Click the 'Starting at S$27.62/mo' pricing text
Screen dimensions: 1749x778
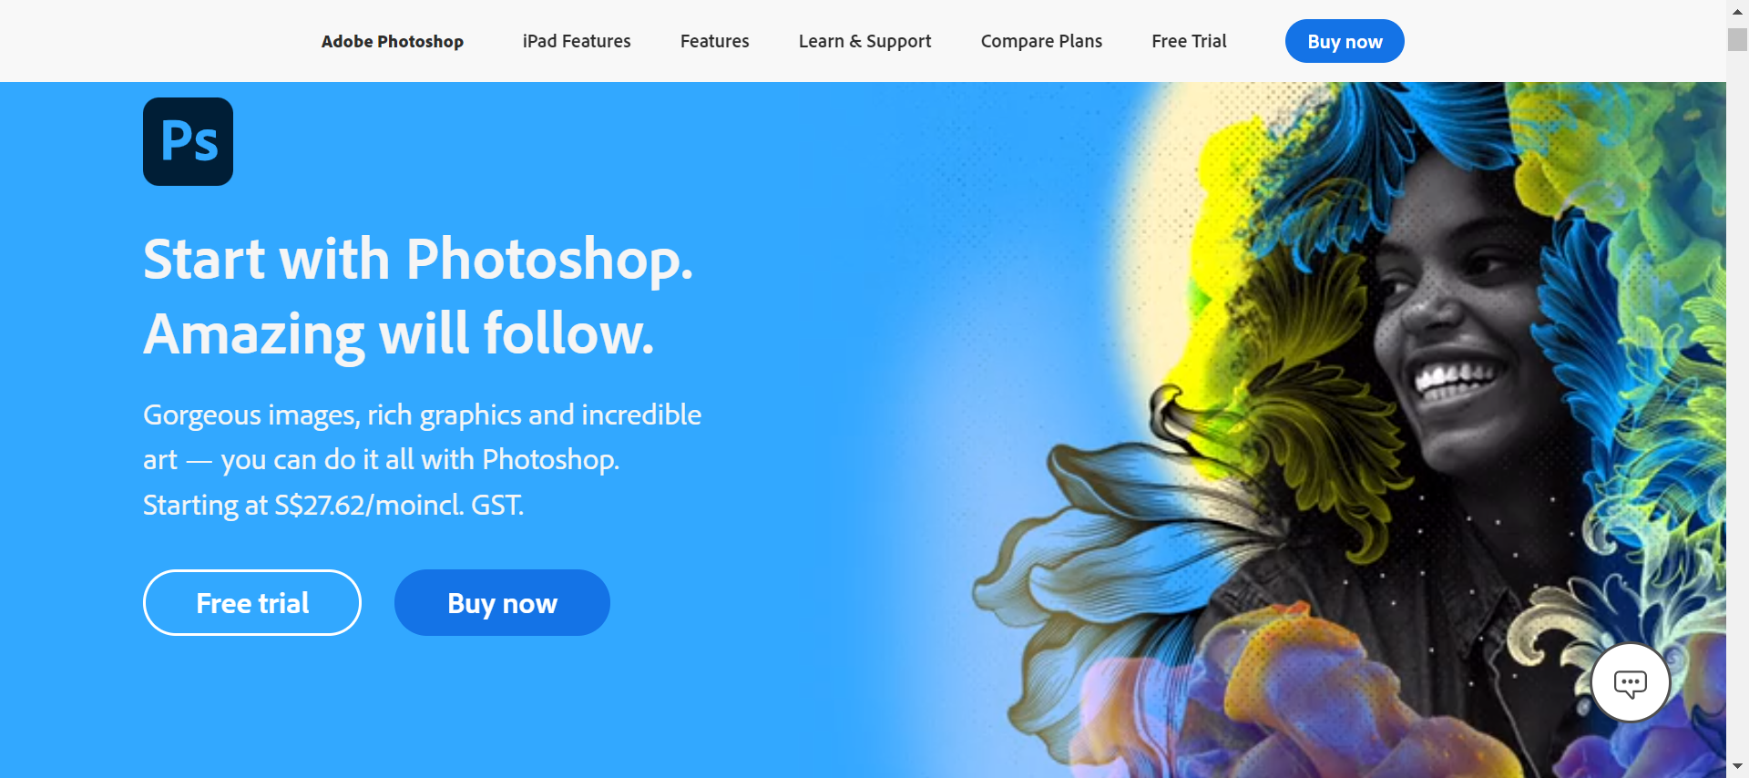[x=333, y=505]
